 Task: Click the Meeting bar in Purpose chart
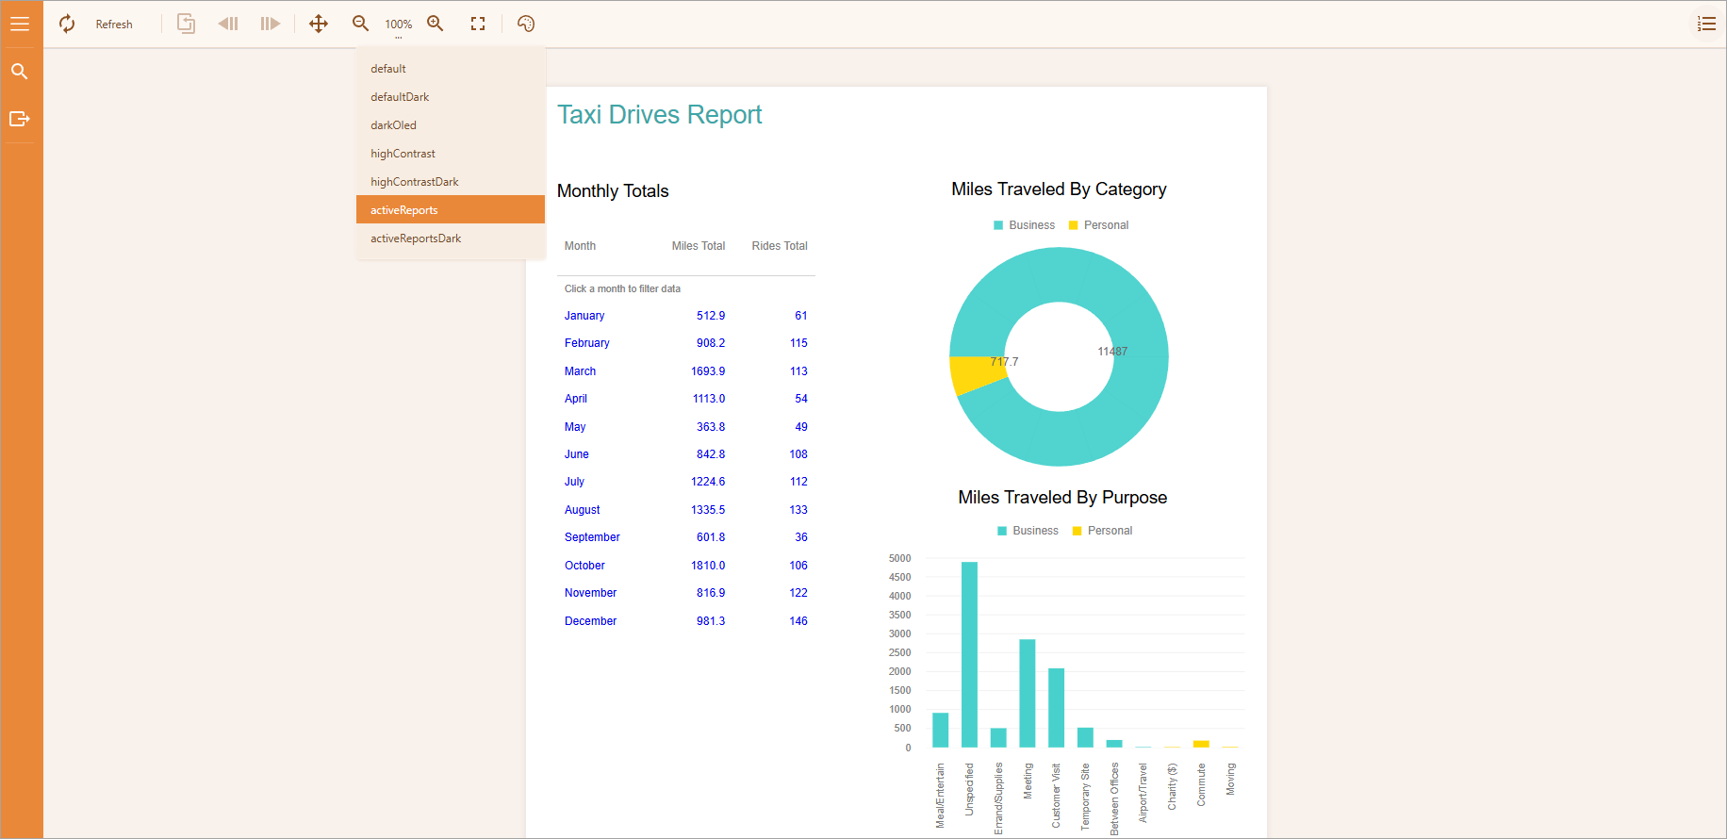point(1028,694)
